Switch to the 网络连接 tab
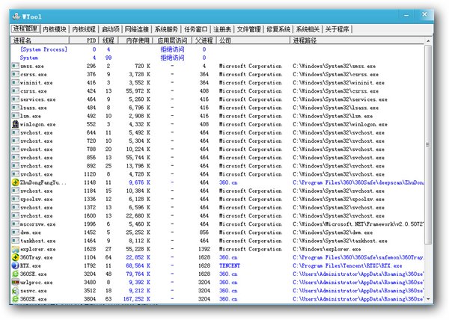 coord(137,29)
